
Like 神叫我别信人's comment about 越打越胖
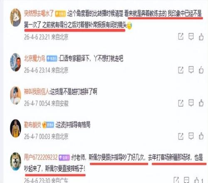201,103
